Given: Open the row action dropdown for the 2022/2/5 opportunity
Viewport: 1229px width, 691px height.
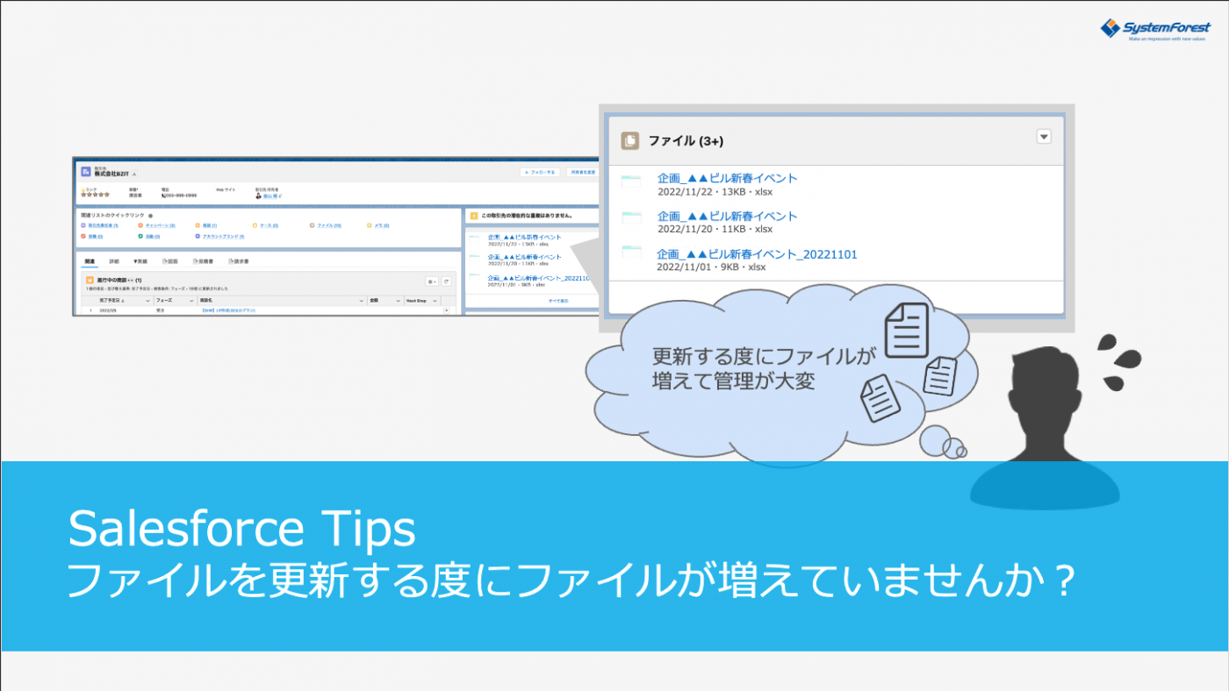Looking at the screenshot, I should tap(447, 310).
